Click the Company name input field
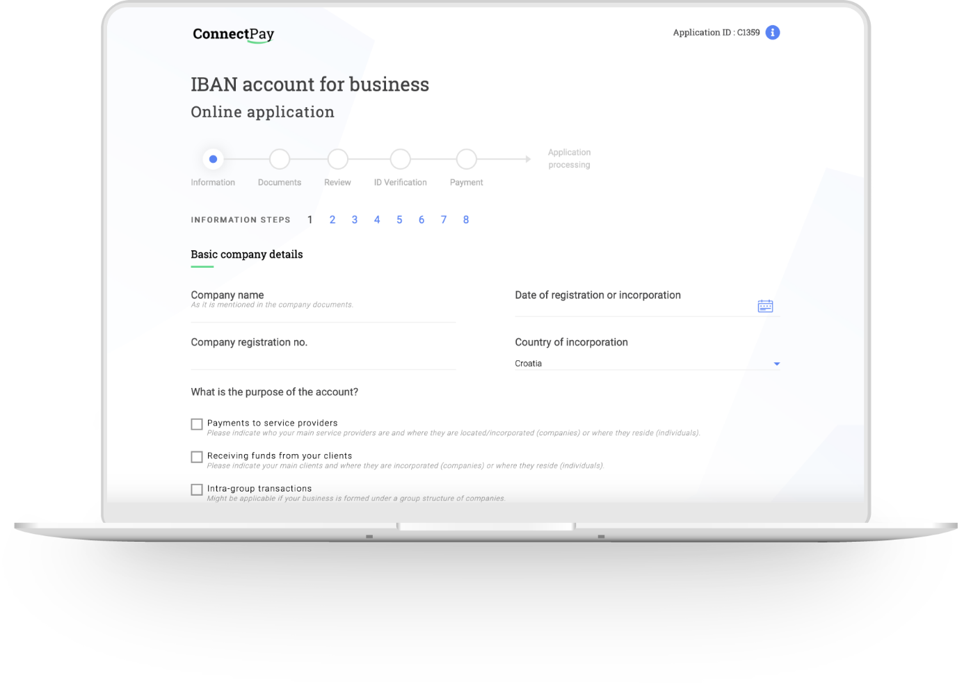 [323, 314]
